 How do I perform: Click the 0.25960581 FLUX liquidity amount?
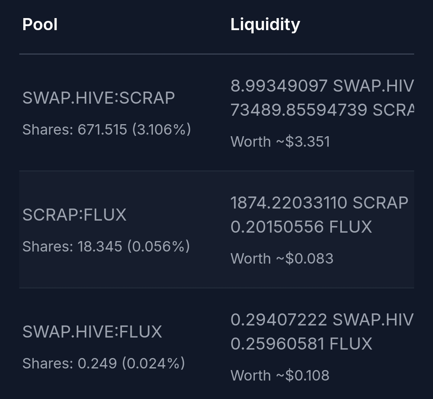click(x=301, y=344)
